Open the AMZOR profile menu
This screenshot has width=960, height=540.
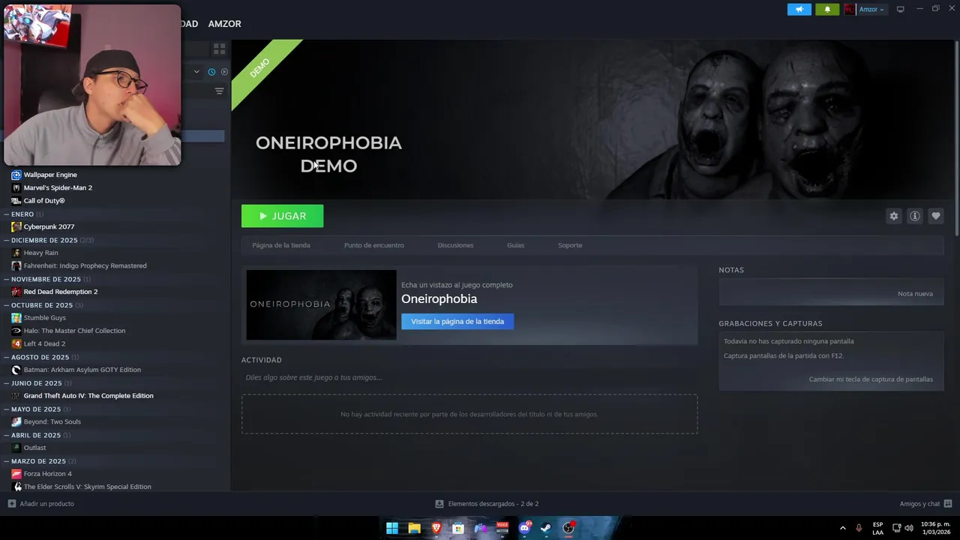point(224,24)
